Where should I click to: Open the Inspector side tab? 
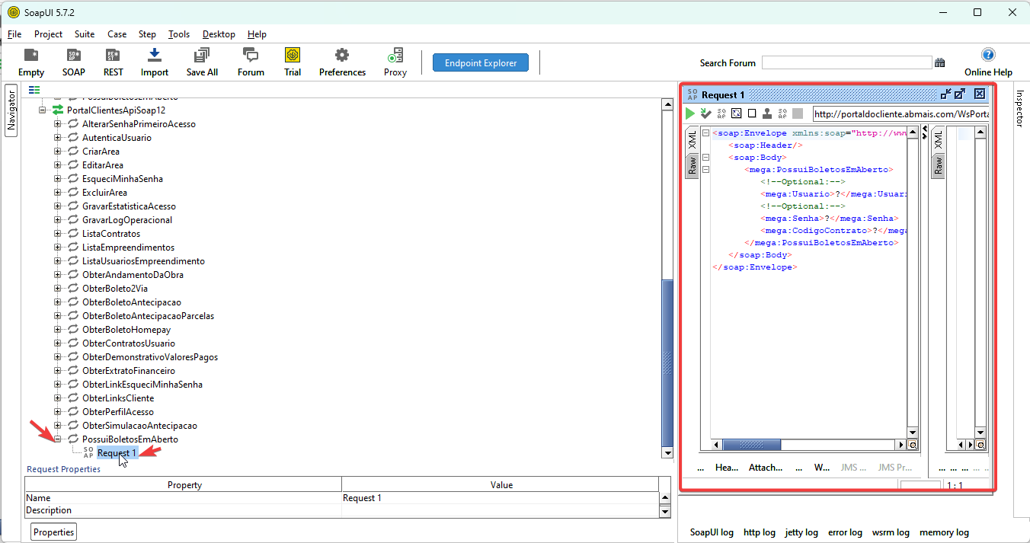(x=1020, y=108)
